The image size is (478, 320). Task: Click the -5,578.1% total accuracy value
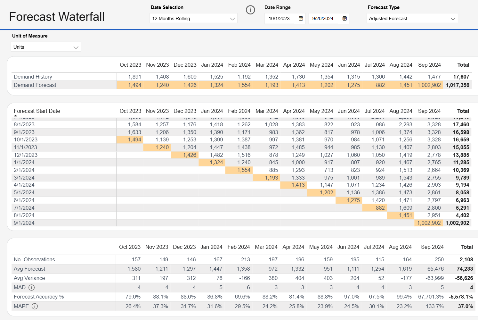461,297
